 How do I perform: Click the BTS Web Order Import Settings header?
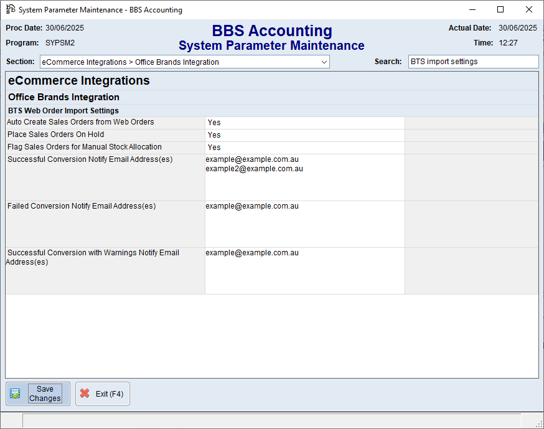click(x=63, y=111)
